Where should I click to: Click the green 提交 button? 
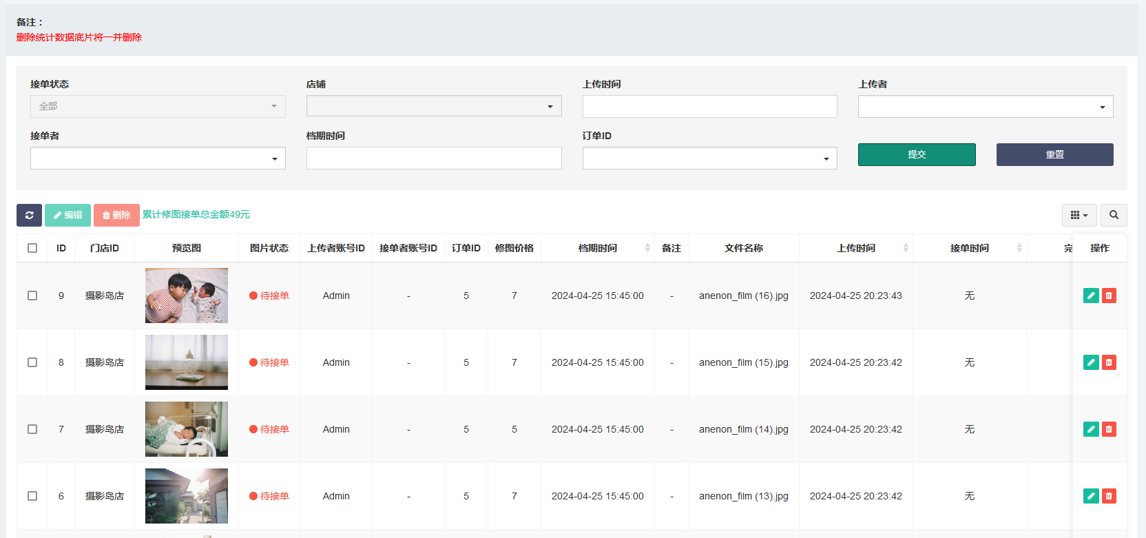(917, 154)
